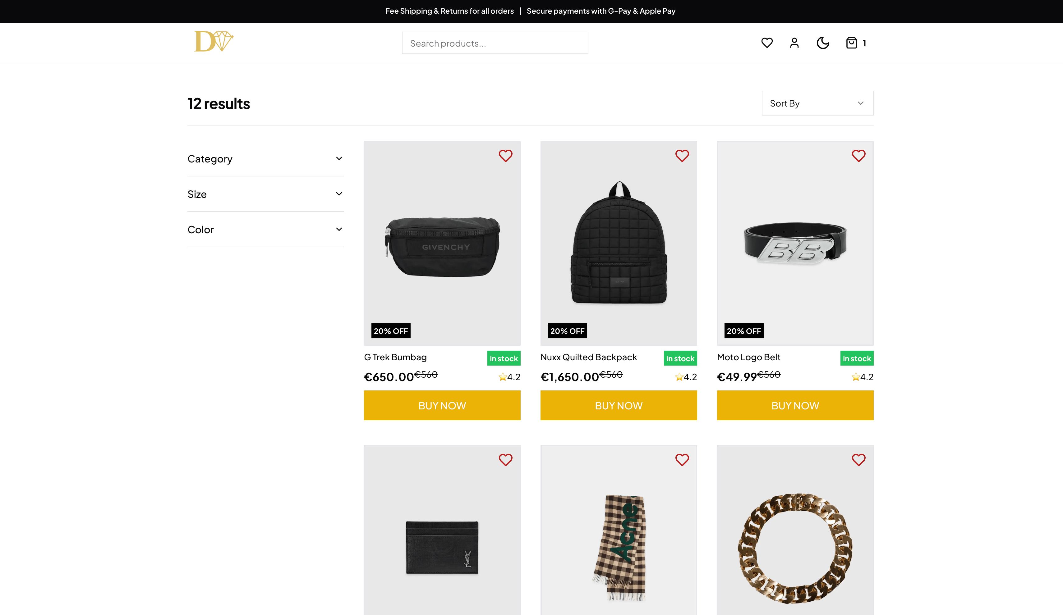
Task: Expand the Category filter
Action: point(265,159)
